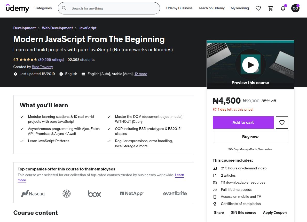This screenshot has width=307, height=222.
Task: Click the Course content heading
Action: click(x=35, y=213)
